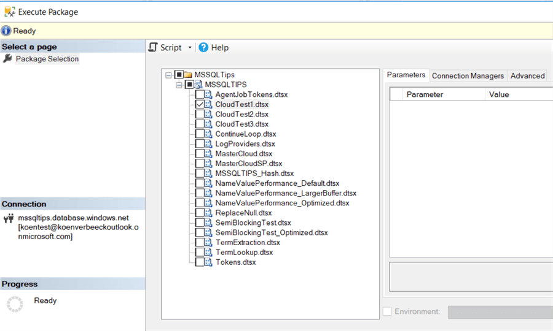Click the connection server icon
Image resolution: width=553 pixels, height=331 pixels.
tap(9, 218)
